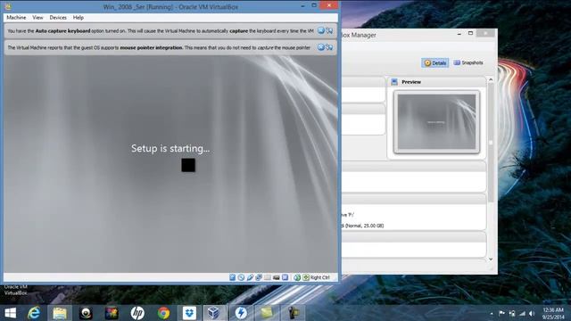The image size is (571, 321).
Task: Click the VM preview thumbnail in Manager
Action: 436,122
